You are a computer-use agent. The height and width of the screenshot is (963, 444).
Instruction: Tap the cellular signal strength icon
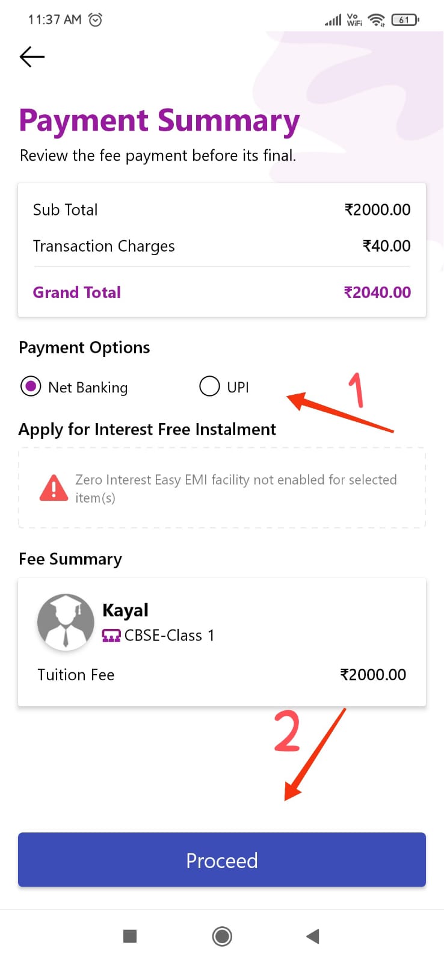click(x=333, y=20)
